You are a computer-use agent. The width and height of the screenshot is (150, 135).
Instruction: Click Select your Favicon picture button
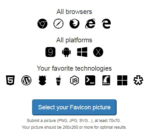click(x=74, y=107)
